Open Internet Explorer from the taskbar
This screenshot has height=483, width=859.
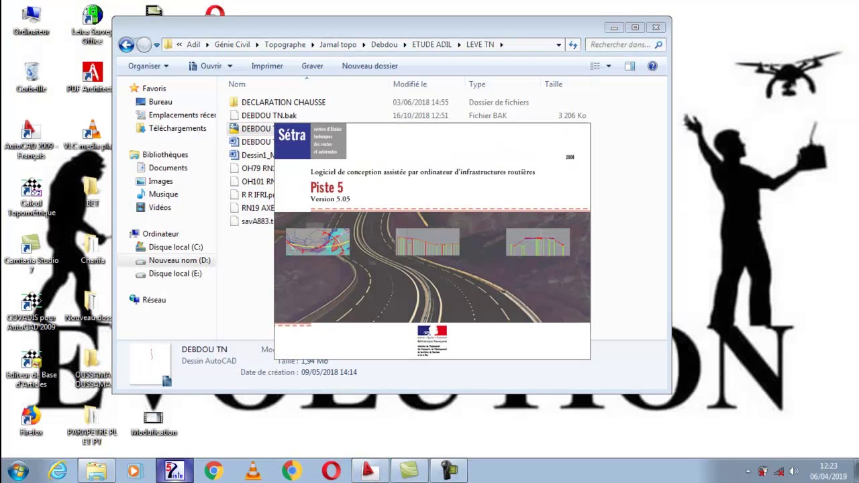click(58, 471)
